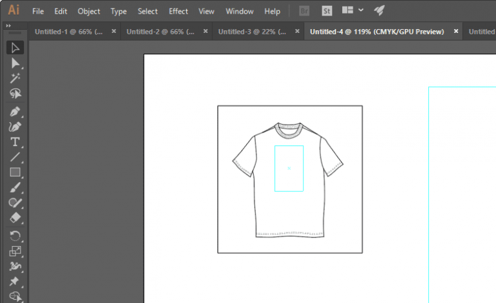496x303 pixels.
Task: Select the Rectangle tool
Action: point(15,172)
